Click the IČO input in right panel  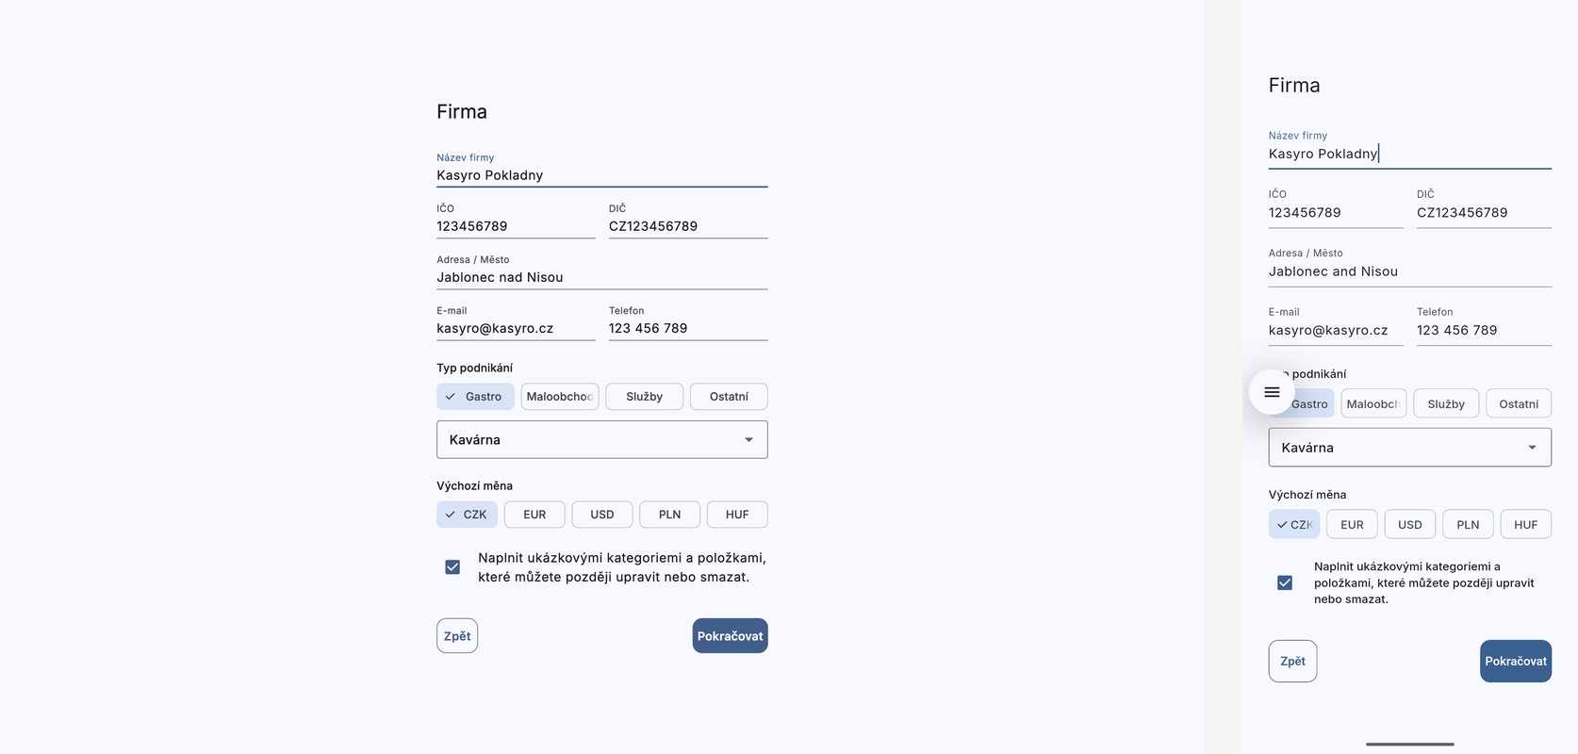coord(1335,213)
